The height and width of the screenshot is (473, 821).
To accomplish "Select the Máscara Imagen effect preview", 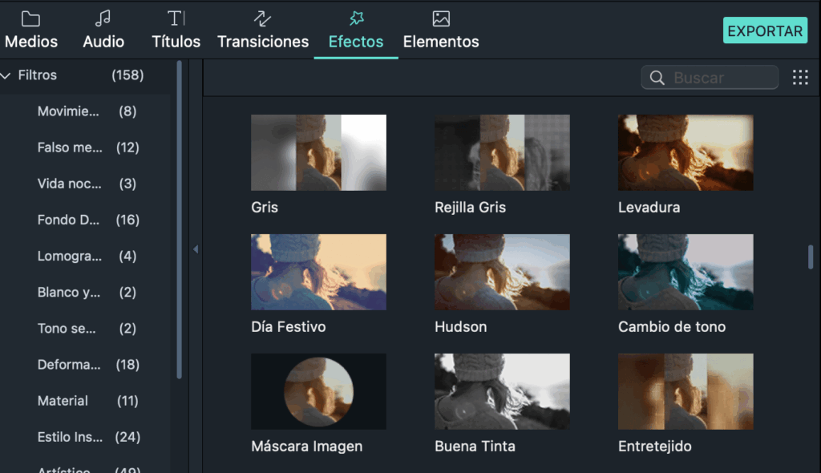I will (x=318, y=391).
